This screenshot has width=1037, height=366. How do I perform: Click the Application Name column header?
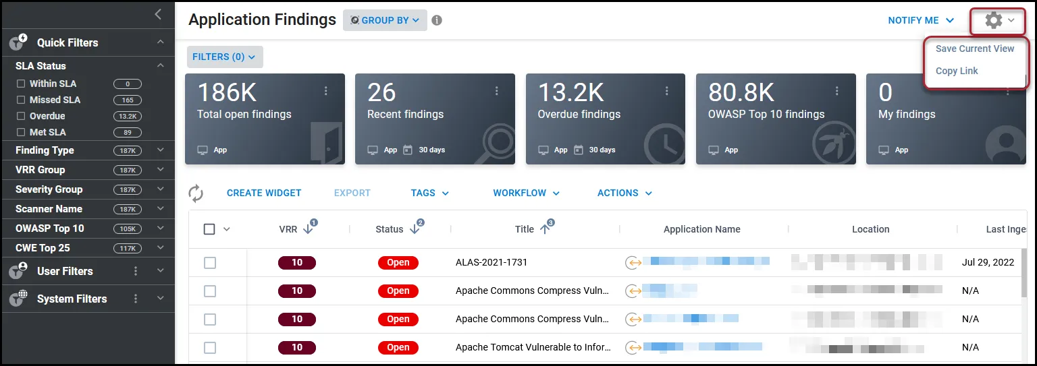click(702, 229)
